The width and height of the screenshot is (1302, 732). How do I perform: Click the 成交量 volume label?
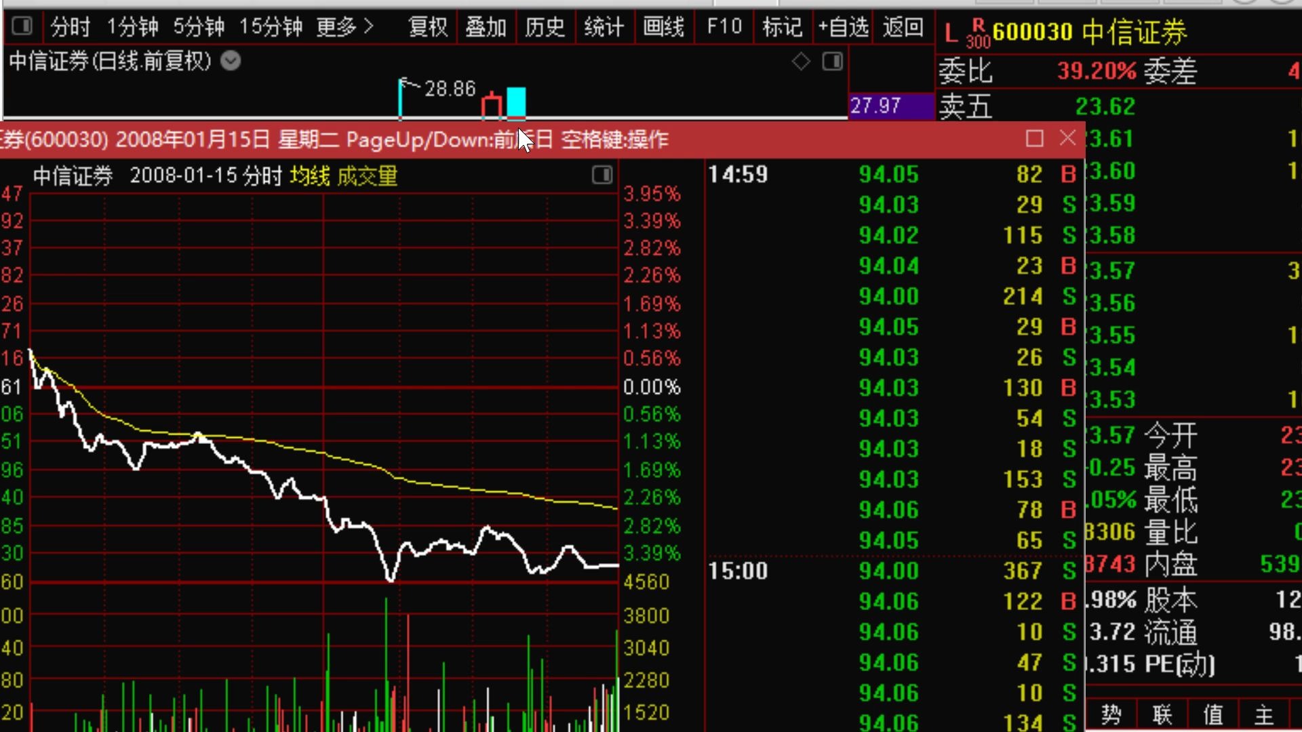[x=367, y=176]
